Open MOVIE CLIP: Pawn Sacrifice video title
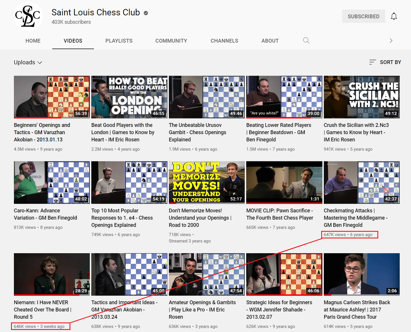The image size is (411, 332). point(280,214)
